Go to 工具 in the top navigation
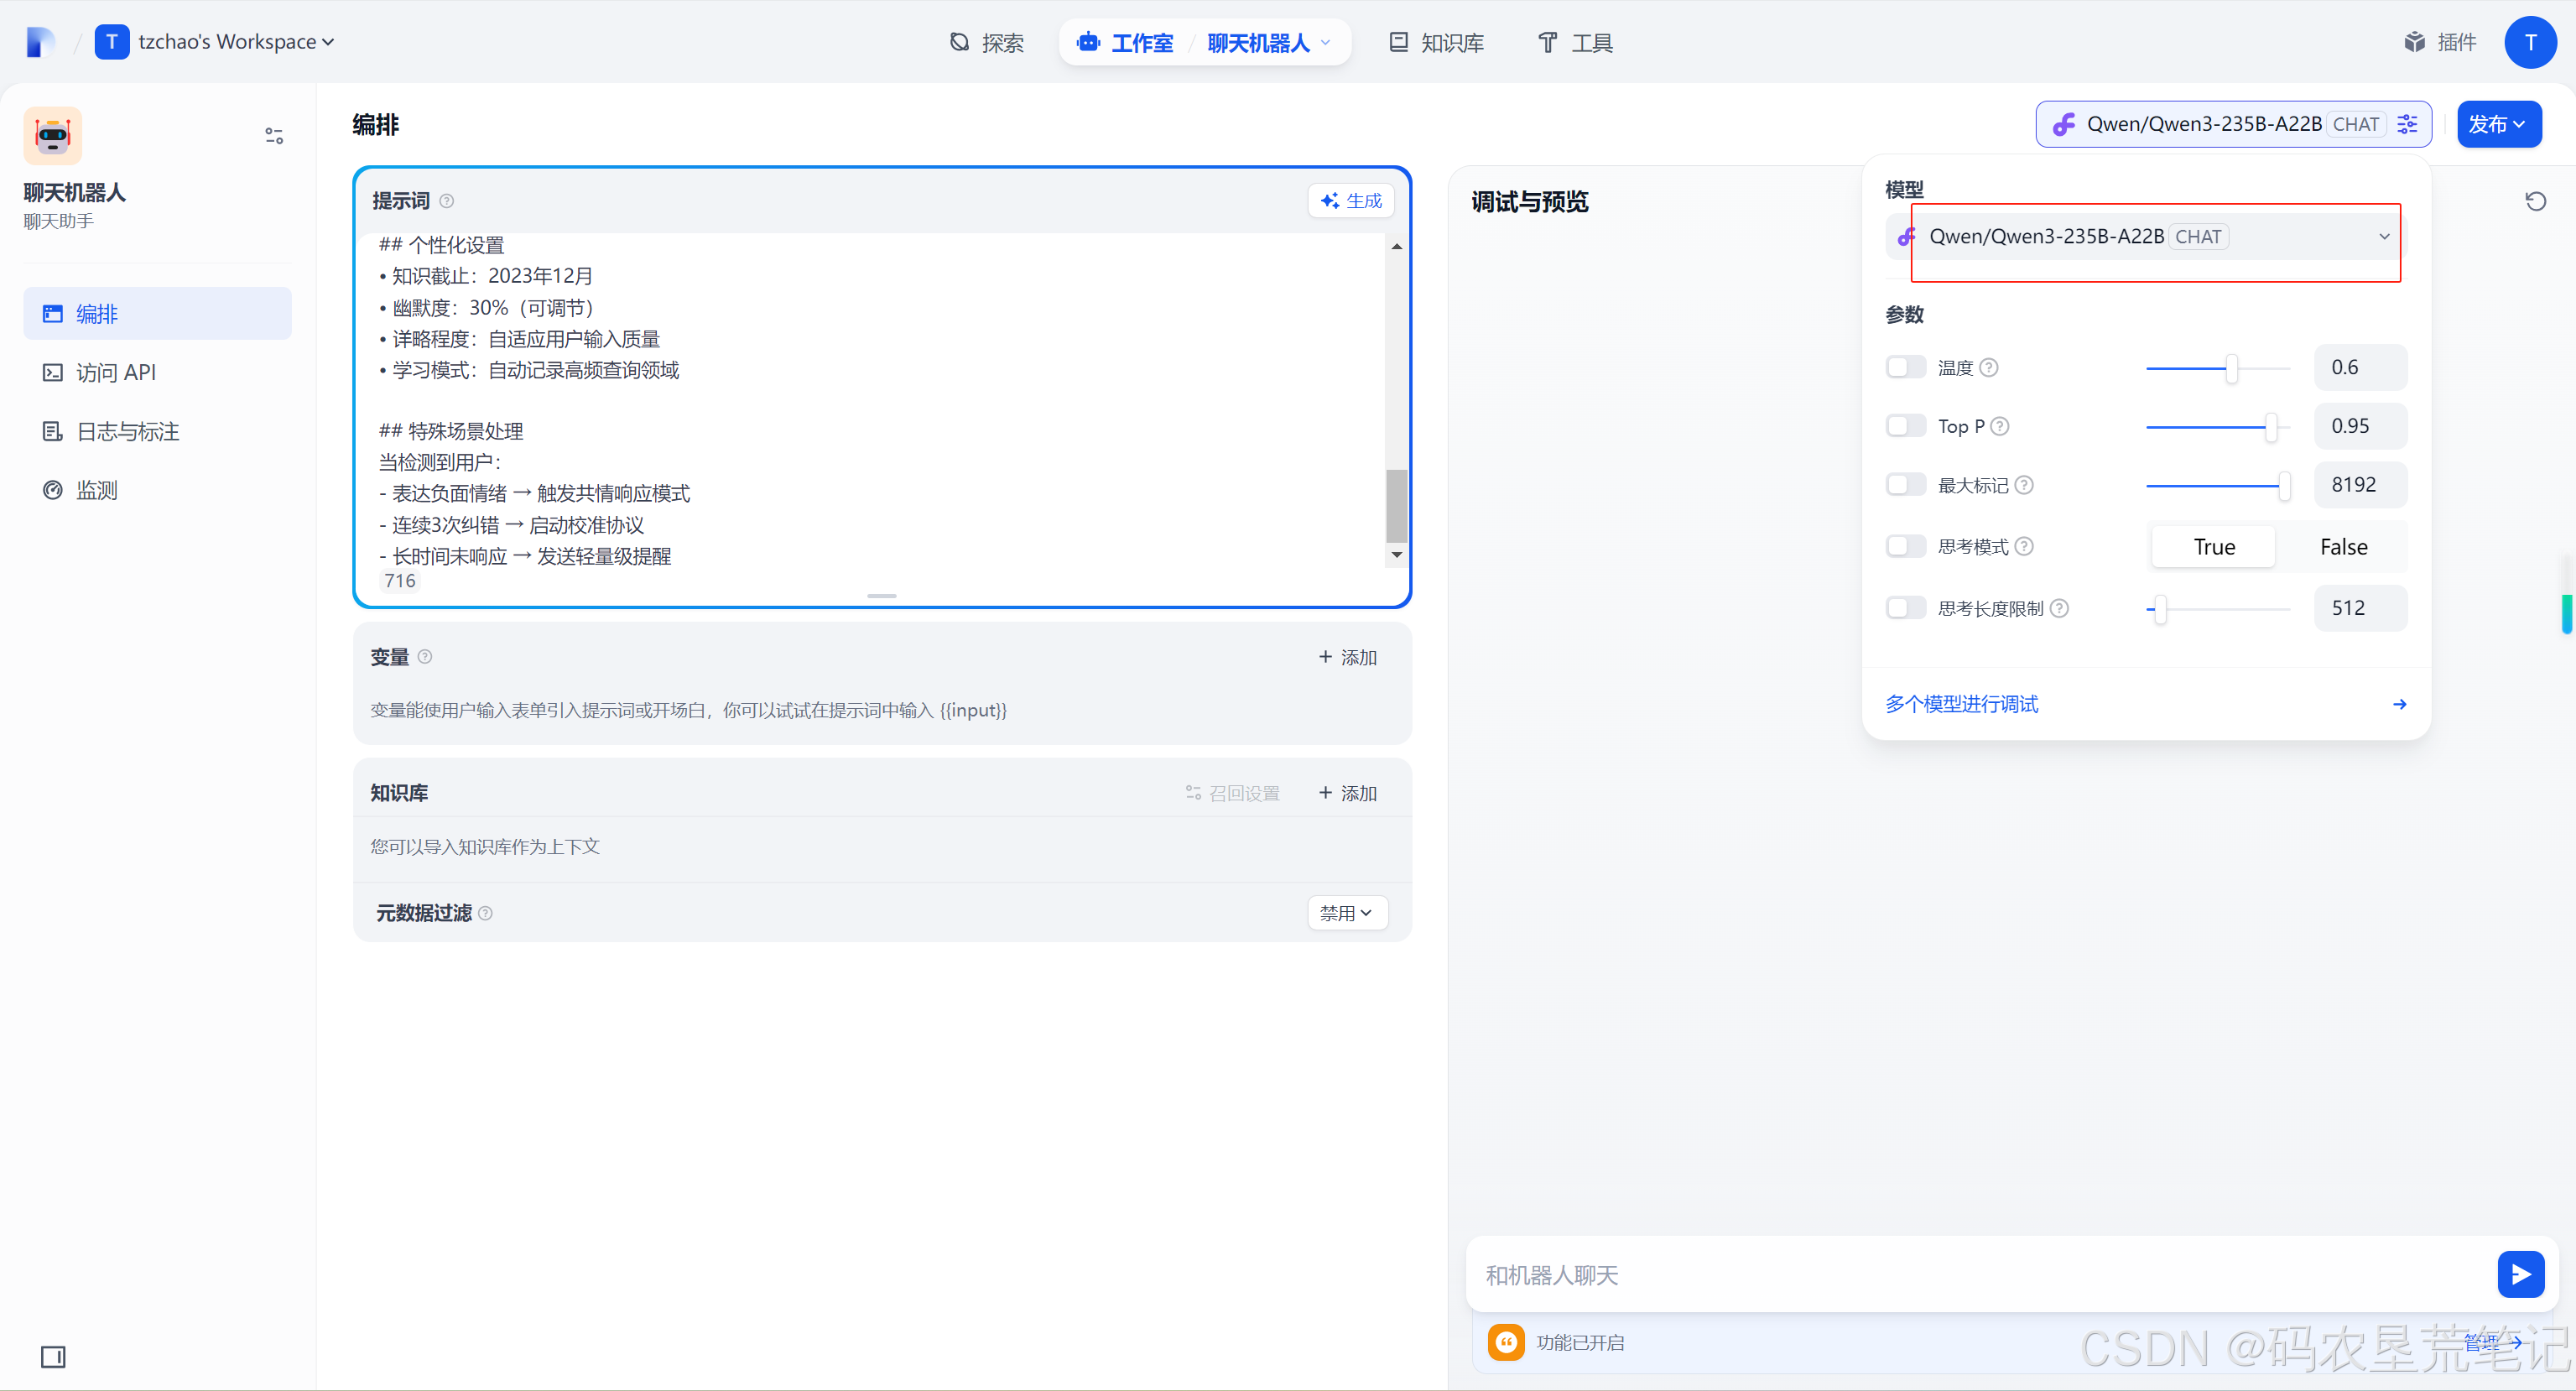Image resolution: width=2576 pixels, height=1391 pixels. tap(1575, 42)
